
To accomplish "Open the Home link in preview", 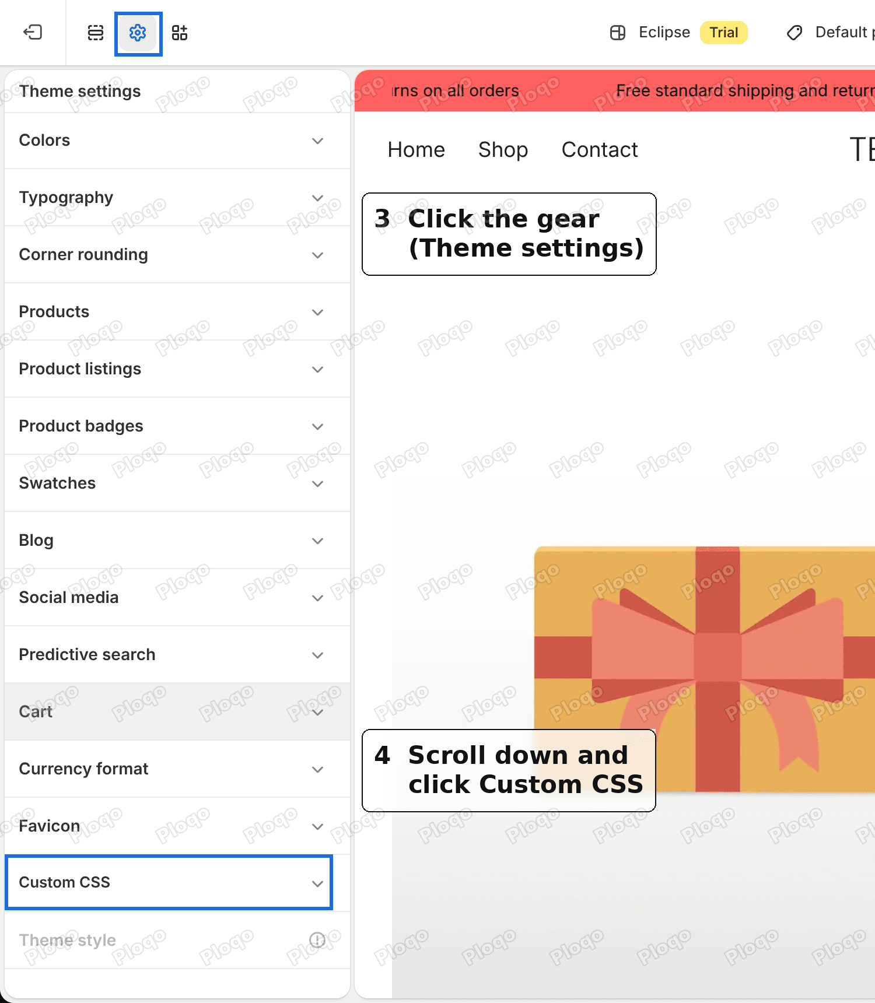I will 416,150.
